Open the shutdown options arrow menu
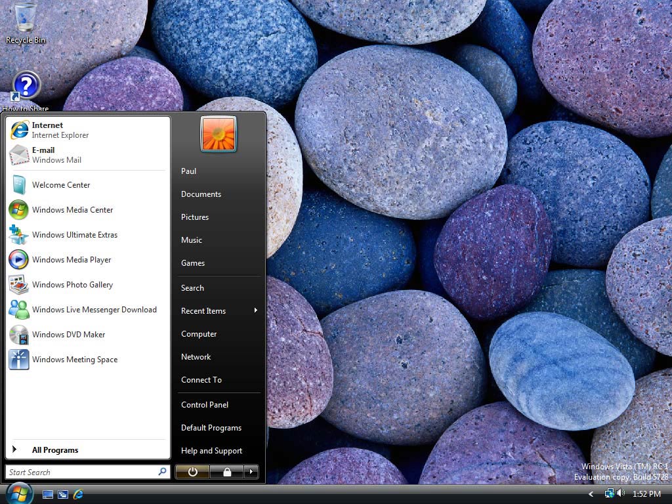 (x=251, y=472)
